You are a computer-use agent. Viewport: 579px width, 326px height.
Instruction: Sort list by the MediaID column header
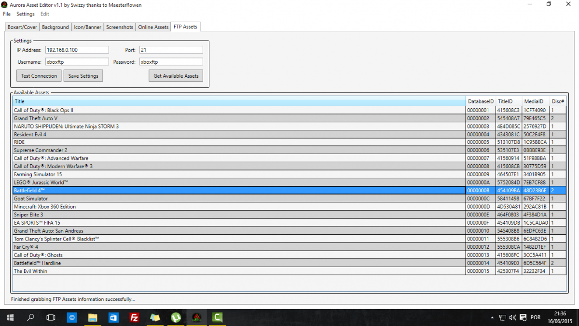[536, 101]
